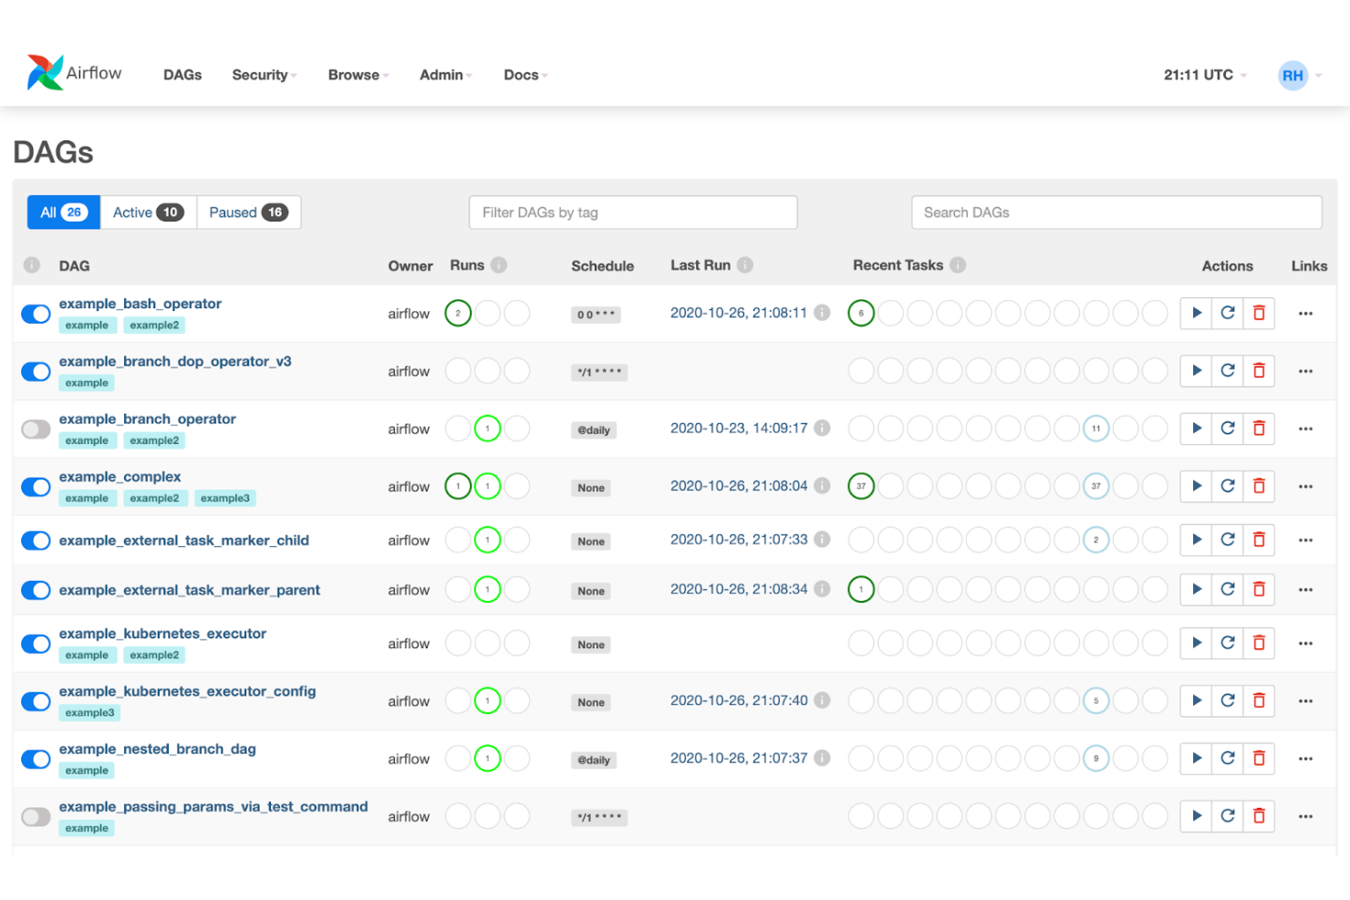The image size is (1350, 900).
Task: Pause the example_nested_branch_dag toggle
Action: tap(36, 759)
